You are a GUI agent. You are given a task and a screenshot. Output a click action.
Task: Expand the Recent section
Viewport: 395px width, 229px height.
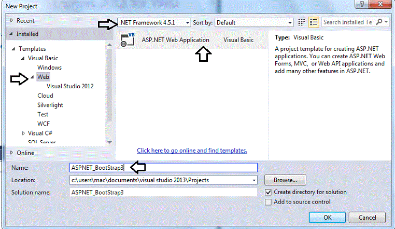click(x=11, y=20)
